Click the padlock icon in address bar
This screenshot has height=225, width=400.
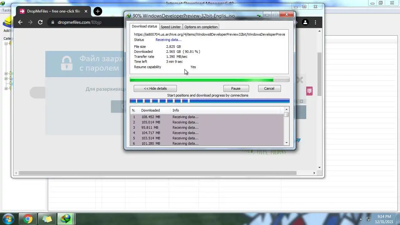pos(52,22)
